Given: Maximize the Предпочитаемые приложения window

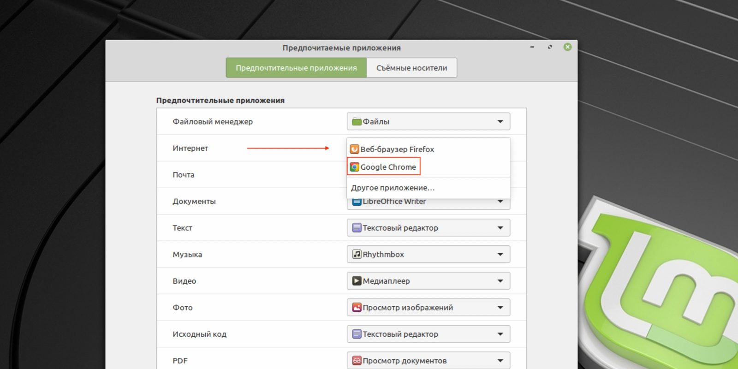Looking at the screenshot, I should pyautogui.click(x=550, y=47).
